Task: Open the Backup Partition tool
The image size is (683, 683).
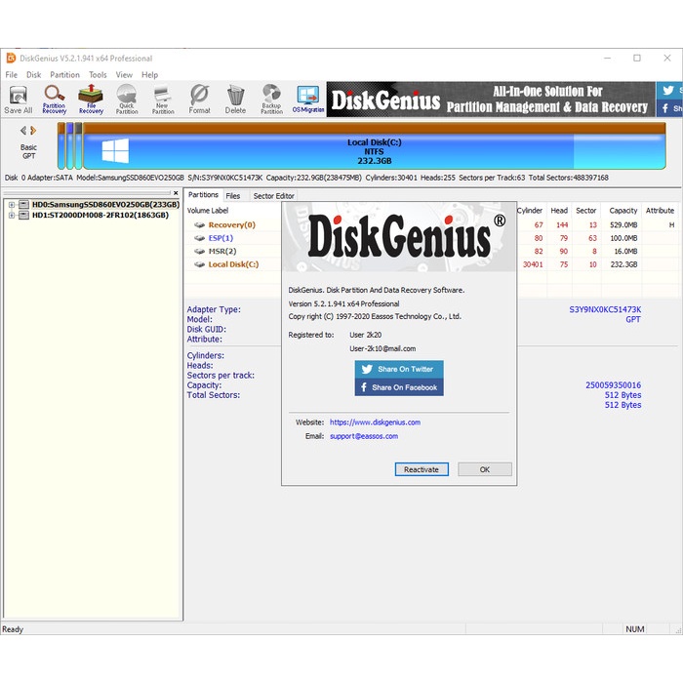Action: point(271,100)
